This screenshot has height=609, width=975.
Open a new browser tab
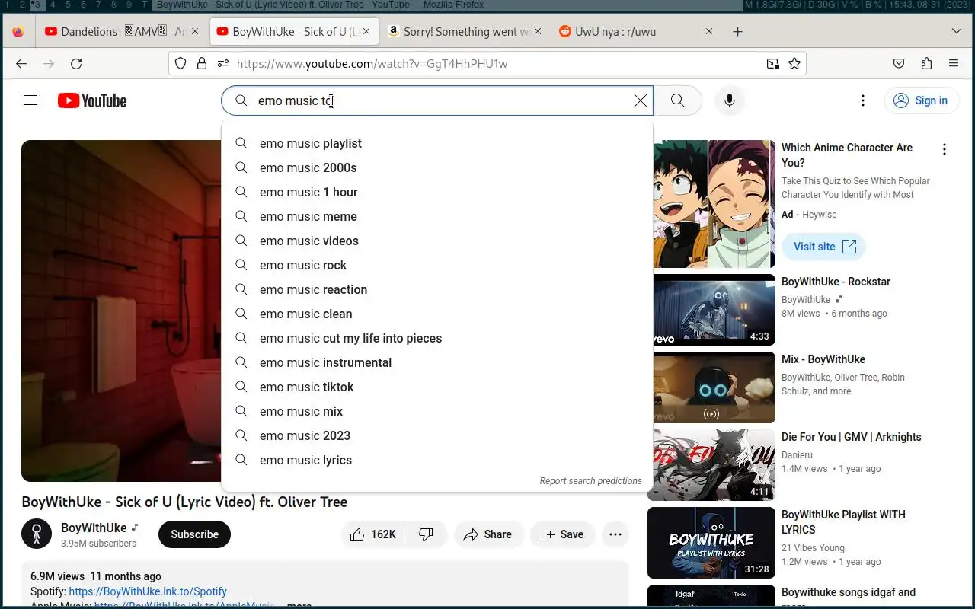[737, 32]
